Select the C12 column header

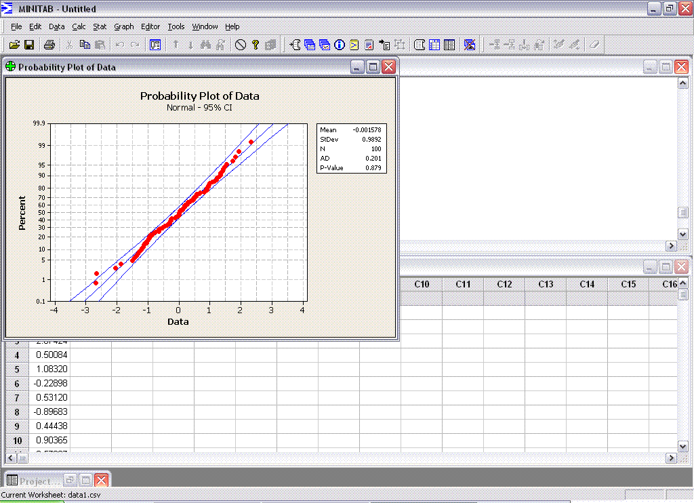504,284
